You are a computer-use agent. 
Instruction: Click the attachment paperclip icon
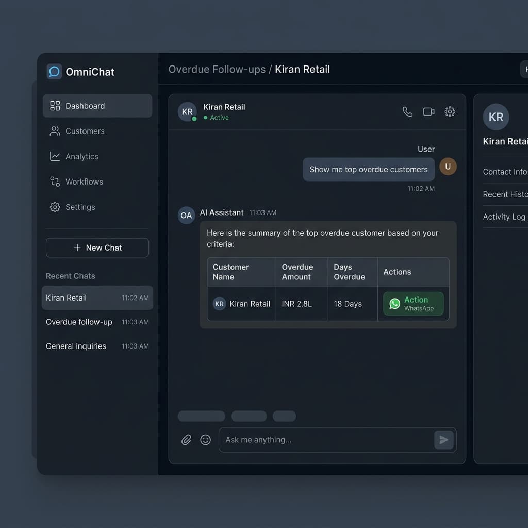187,440
